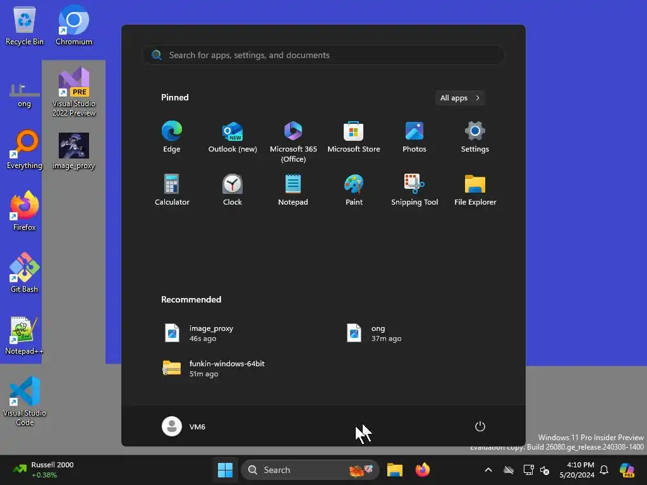The width and height of the screenshot is (647, 485).
Task: Launch the Clock app
Action: (x=233, y=189)
